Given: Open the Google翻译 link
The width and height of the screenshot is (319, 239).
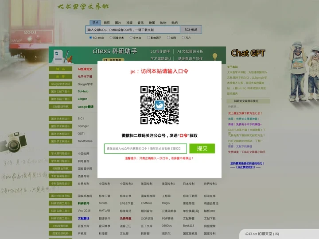Looking at the screenshot, I should coord(86,107).
